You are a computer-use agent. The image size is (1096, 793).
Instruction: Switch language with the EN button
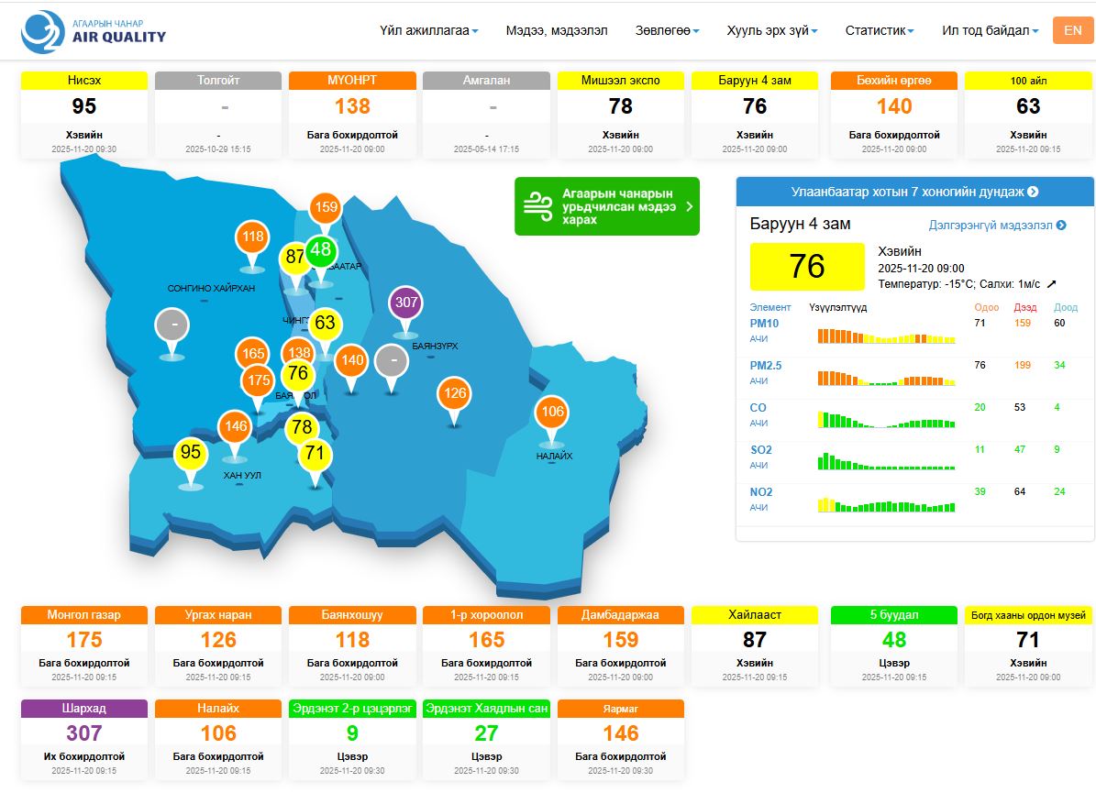1072,30
